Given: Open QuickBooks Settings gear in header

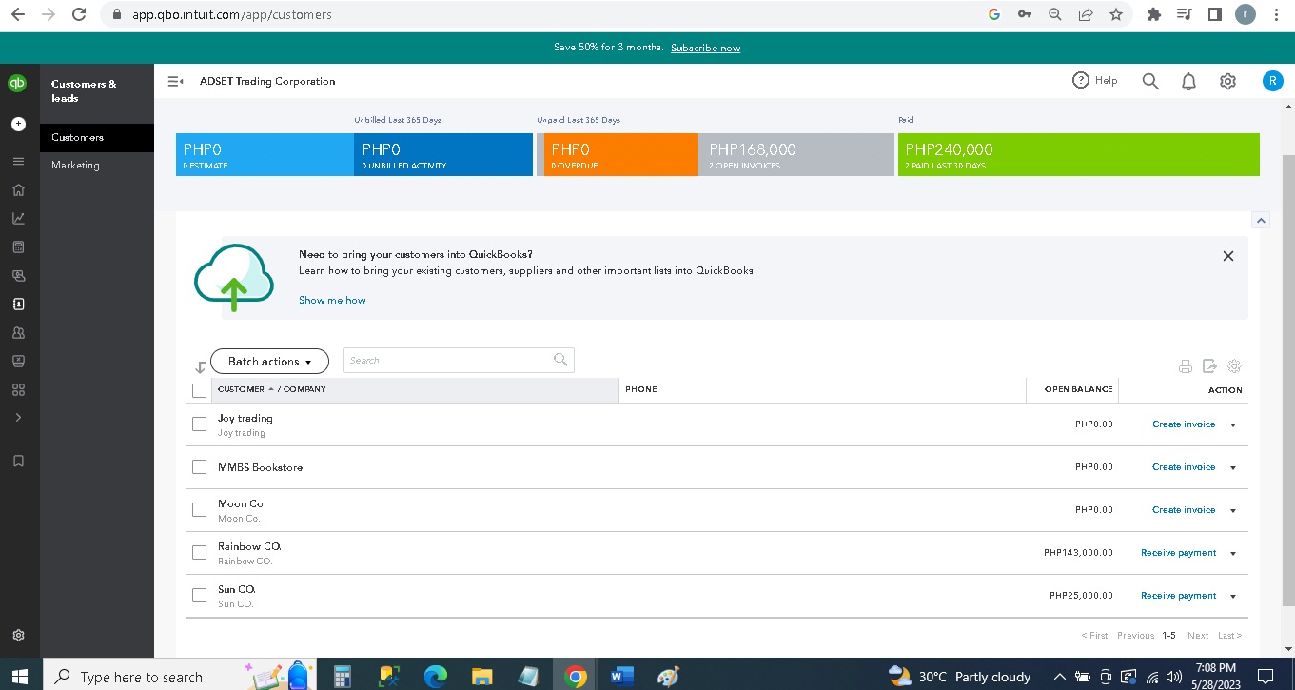Looking at the screenshot, I should (1227, 82).
